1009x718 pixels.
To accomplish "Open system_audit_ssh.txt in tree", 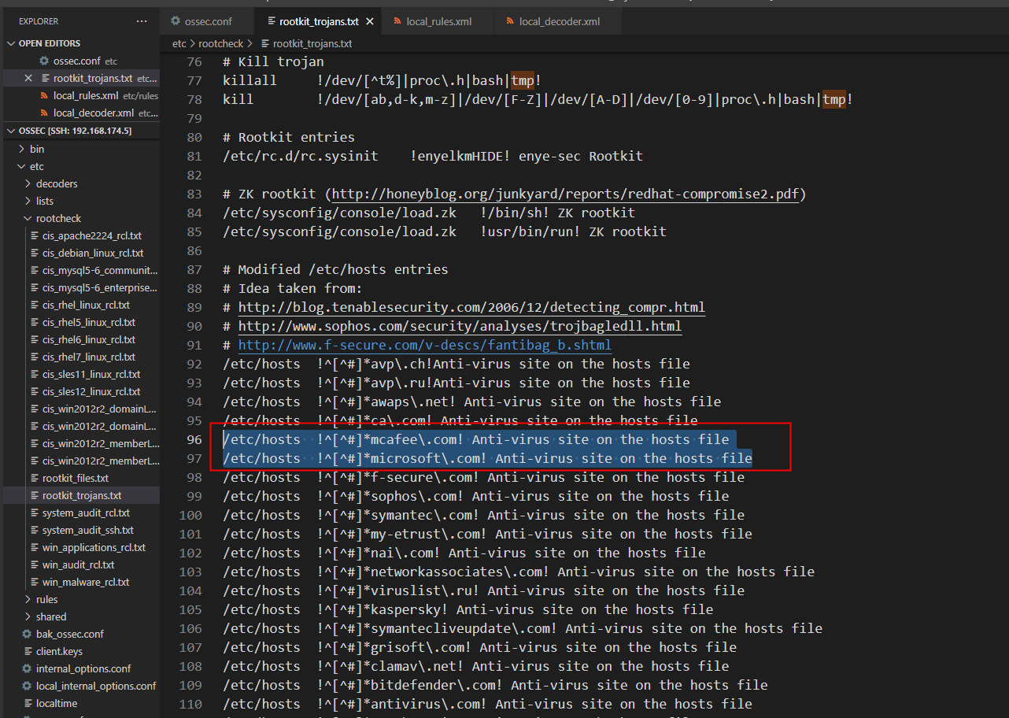I will 87,530.
